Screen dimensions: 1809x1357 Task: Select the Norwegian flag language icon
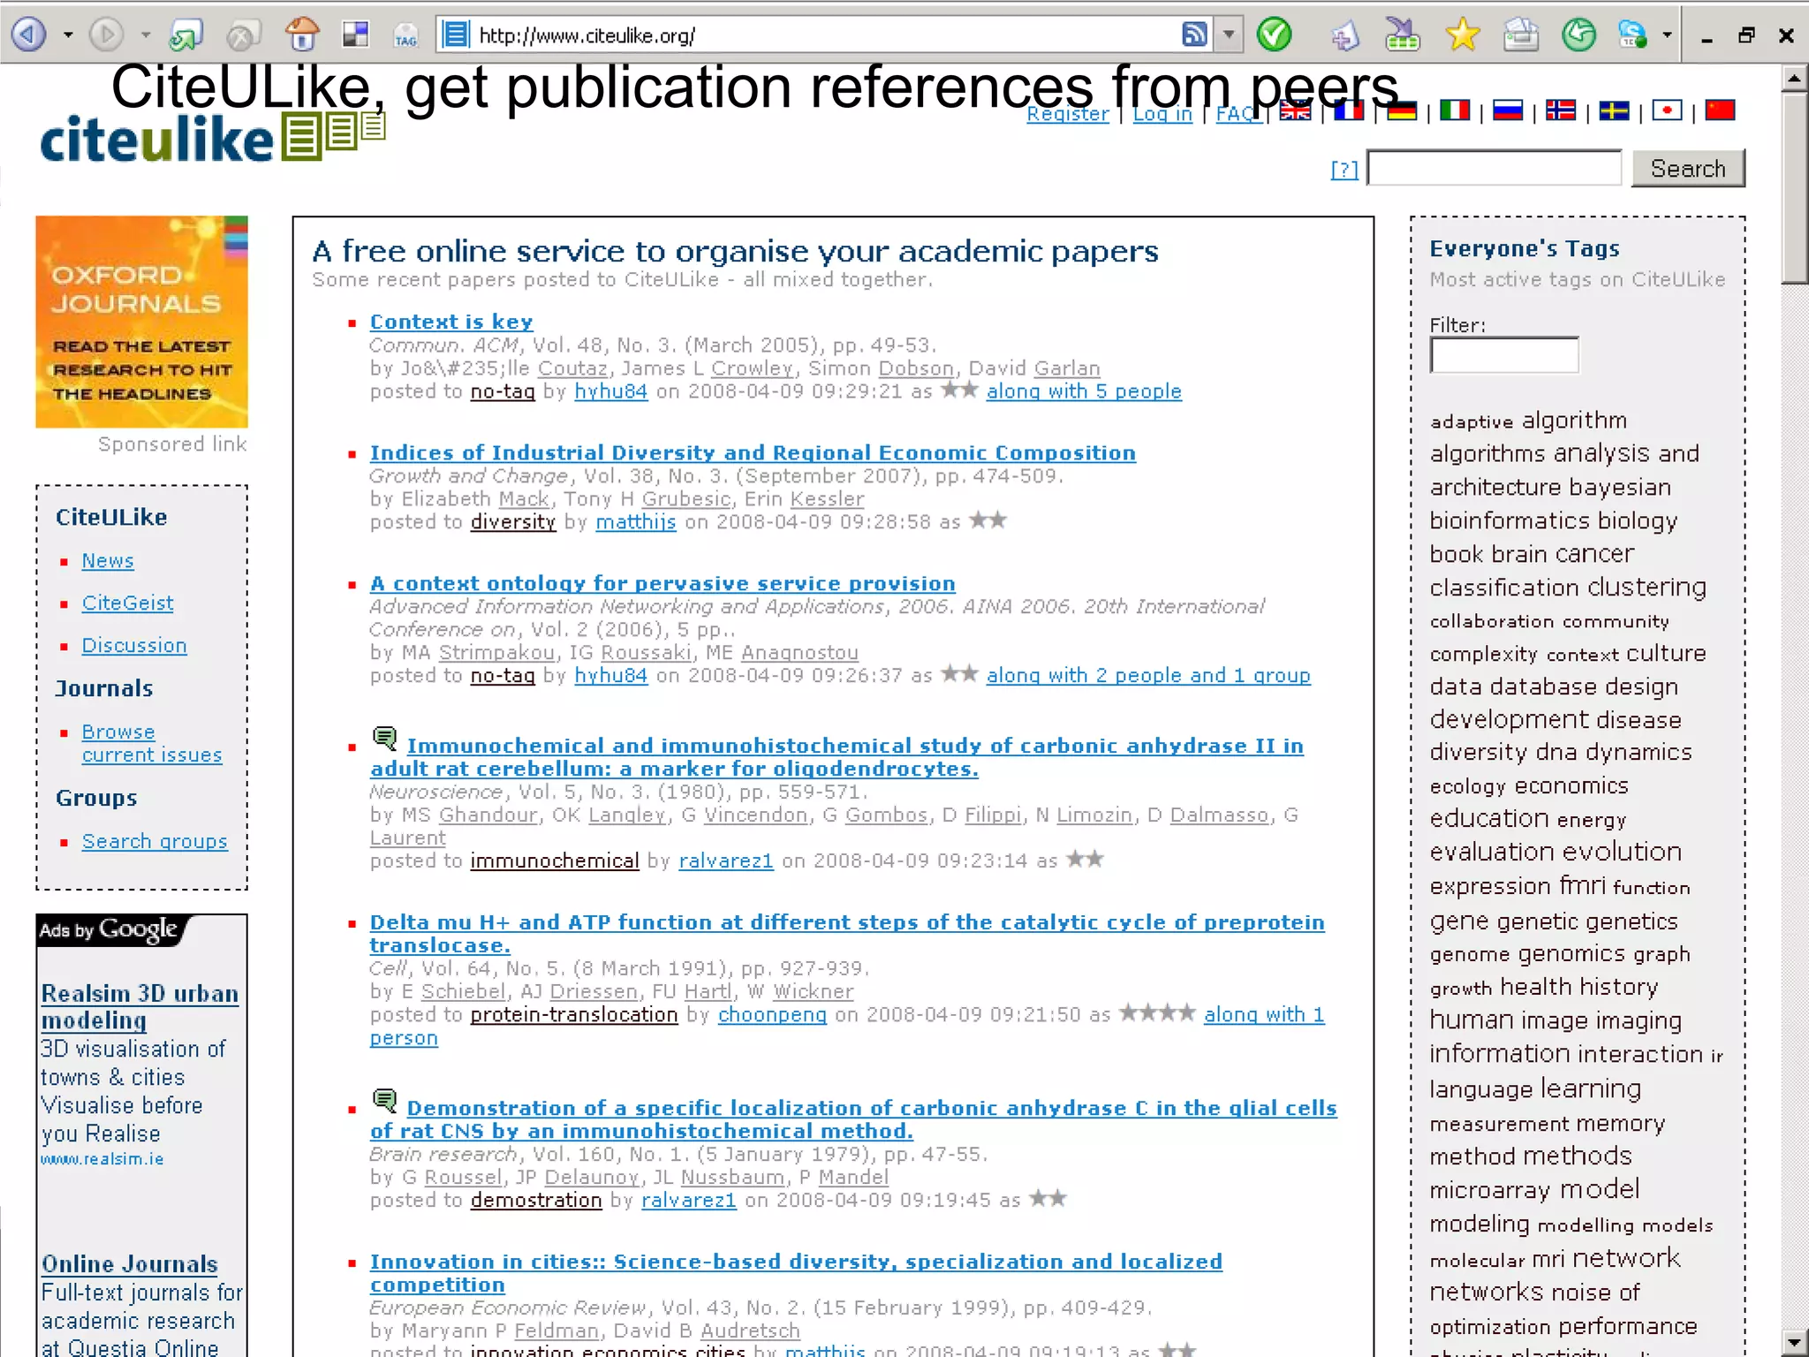pos(1561,110)
